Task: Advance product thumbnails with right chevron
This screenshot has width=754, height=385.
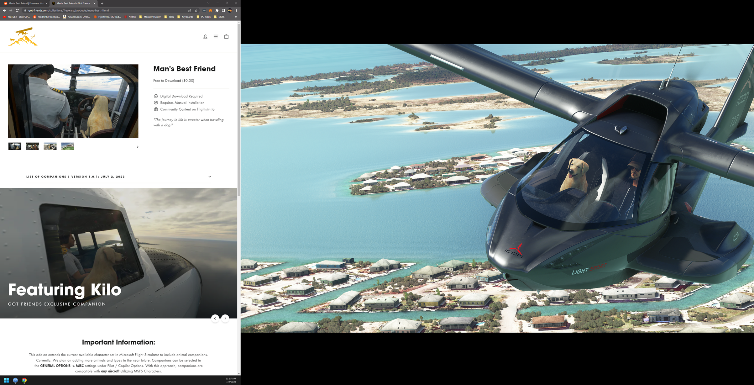Action: tap(138, 147)
